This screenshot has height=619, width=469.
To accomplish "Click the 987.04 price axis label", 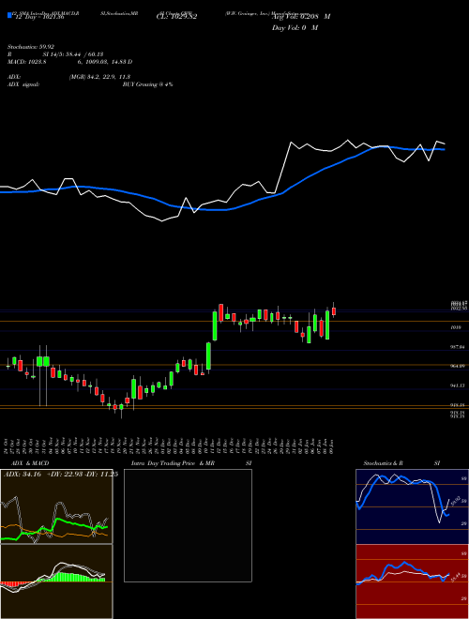I will coord(457,347).
